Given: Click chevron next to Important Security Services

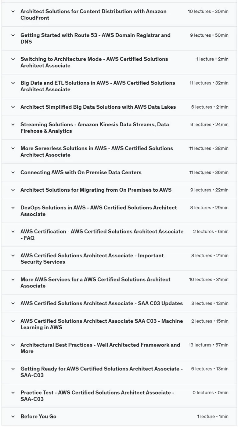Looking at the screenshot, I should (x=13, y=256).
